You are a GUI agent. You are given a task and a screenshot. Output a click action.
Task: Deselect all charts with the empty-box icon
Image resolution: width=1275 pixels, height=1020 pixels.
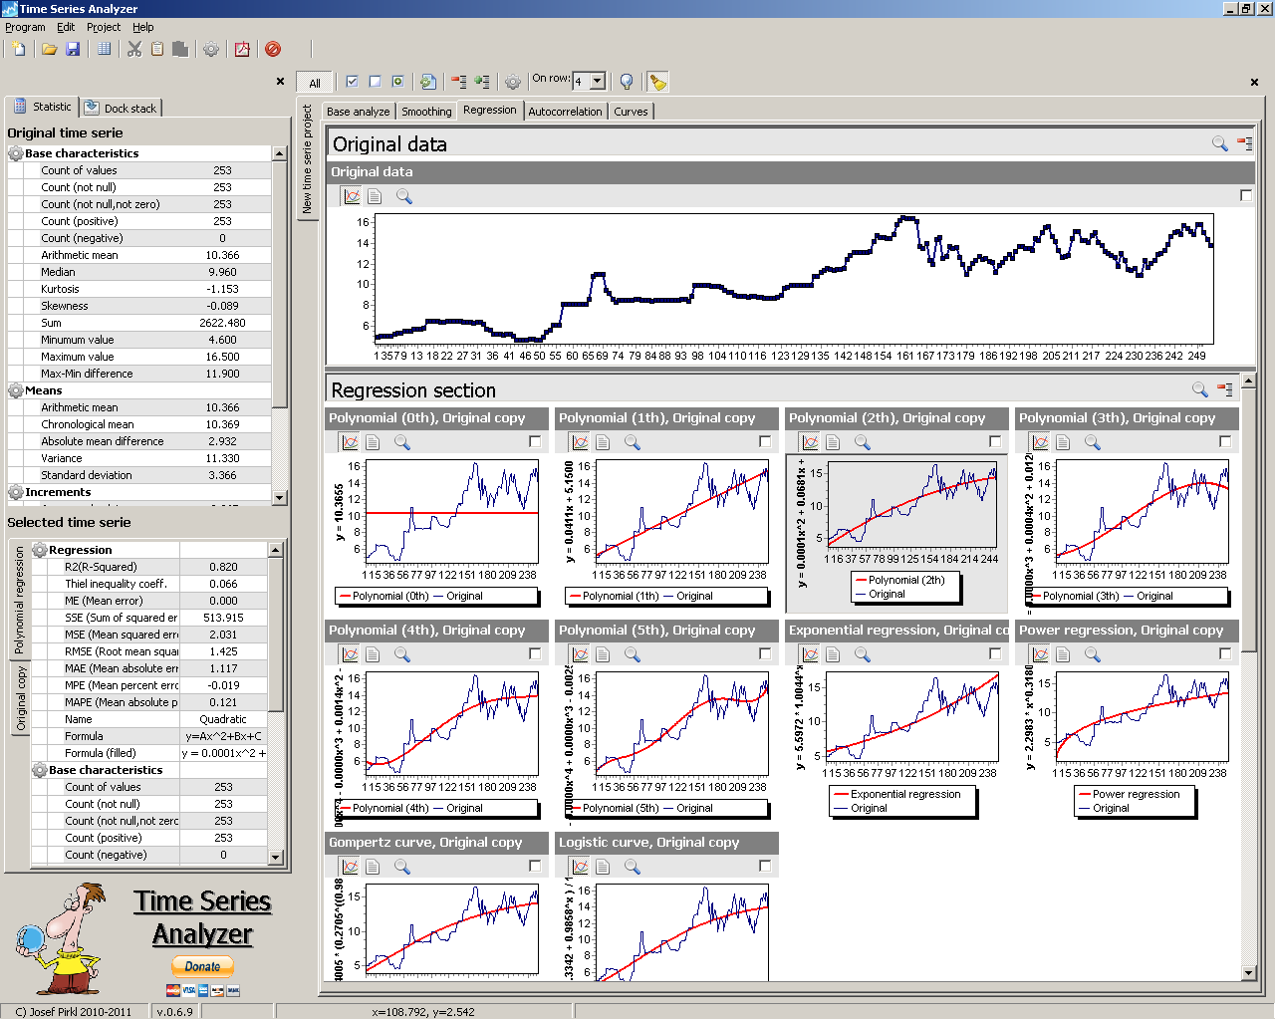click(x=375, y=82)
